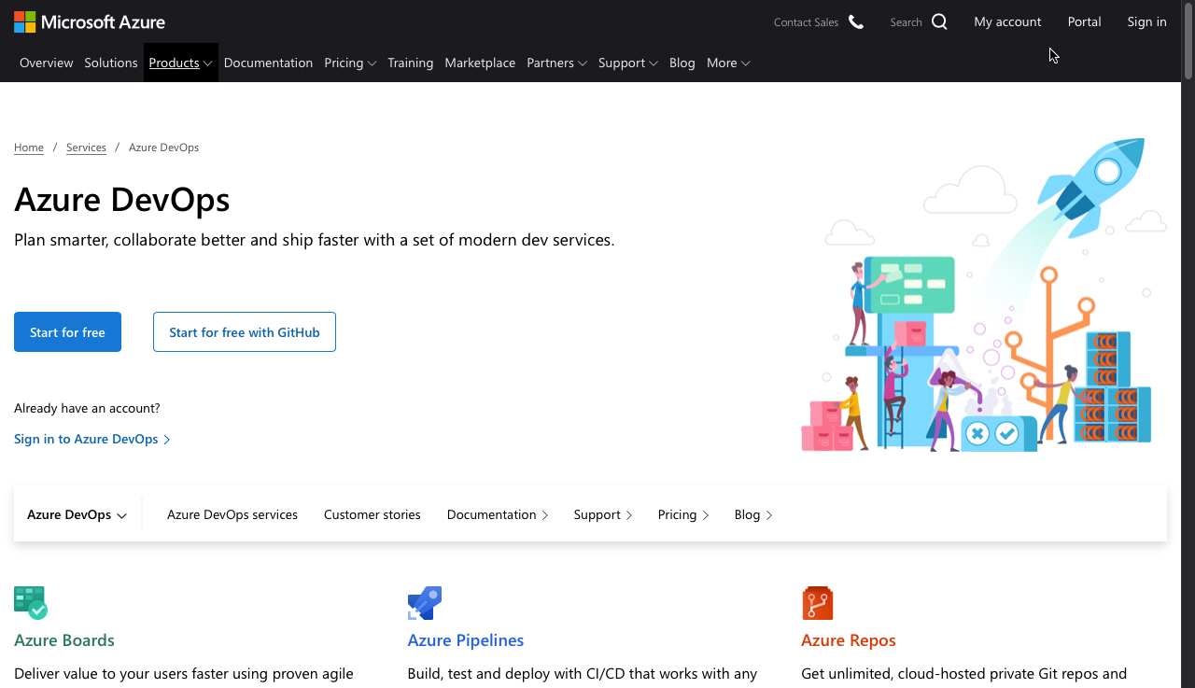Open search via the magnifier icon
This screenshot has width=1195, height=688.
[x=939, y=21]
